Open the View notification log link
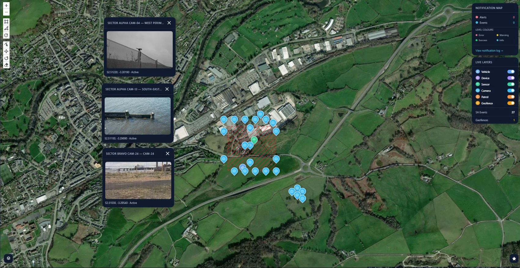 [489, 51]
